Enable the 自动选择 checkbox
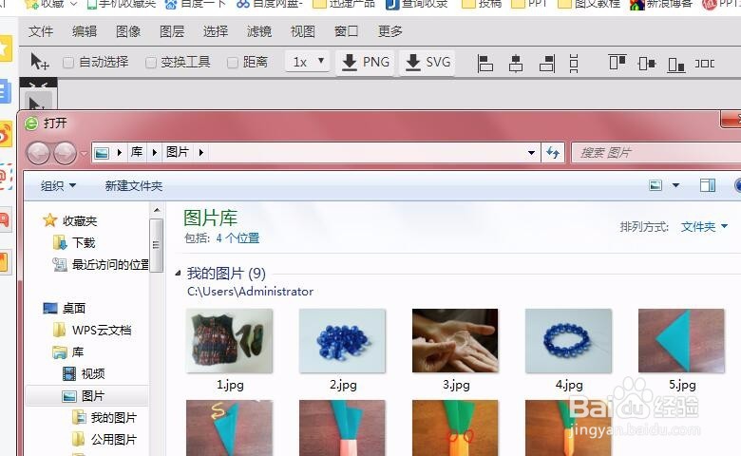This screenshot has width=741, height=456. (68, 63)
